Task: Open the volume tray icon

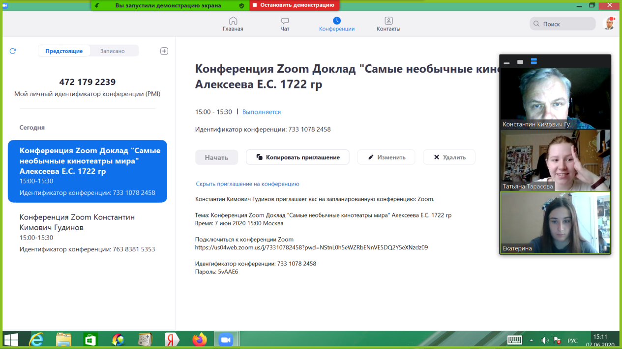Action: [x=545, y=340]
